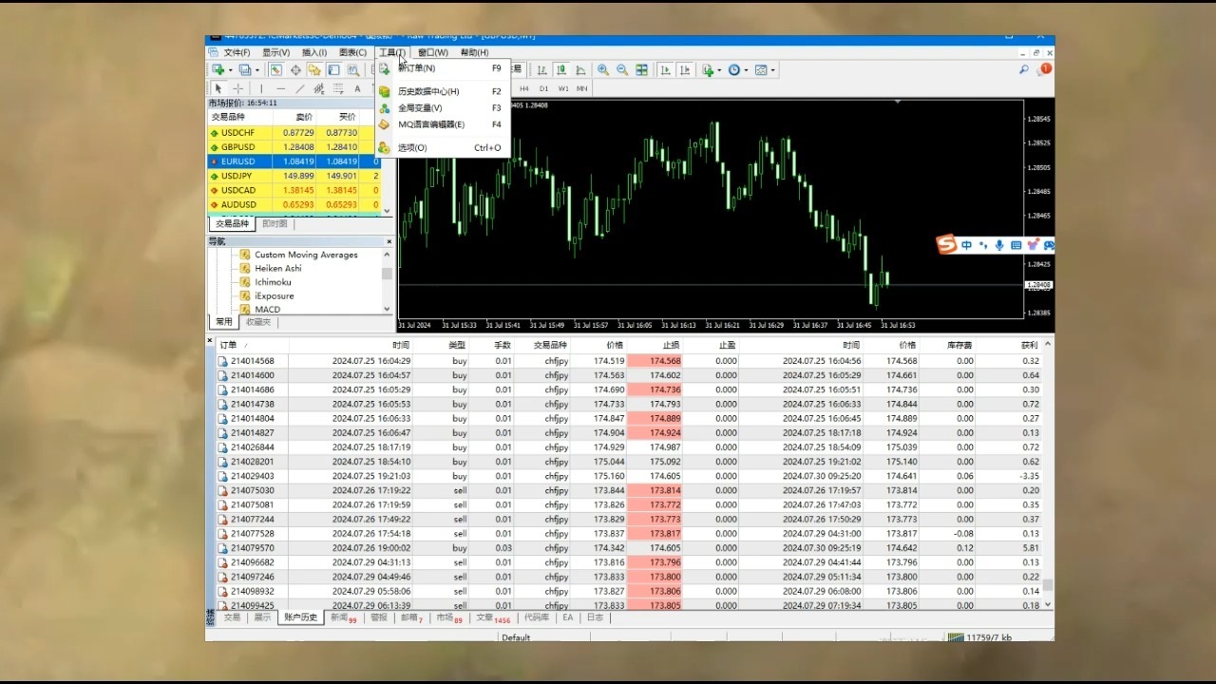Toggle the Terminal panel toolbar icon

pyautogui.click(x=333, y=69)
